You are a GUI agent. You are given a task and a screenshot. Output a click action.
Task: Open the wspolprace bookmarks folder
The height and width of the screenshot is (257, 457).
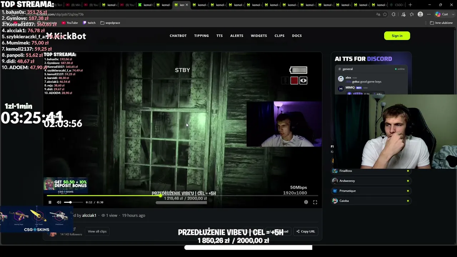(110, 23)
